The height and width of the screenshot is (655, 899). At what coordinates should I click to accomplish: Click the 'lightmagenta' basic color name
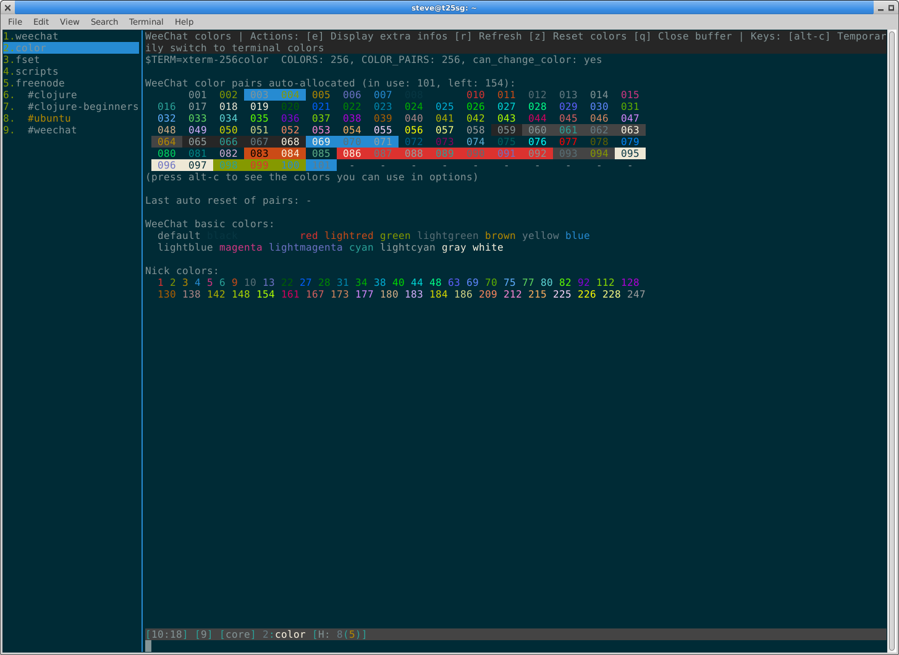pyautogui.click(x=306, y=248)
